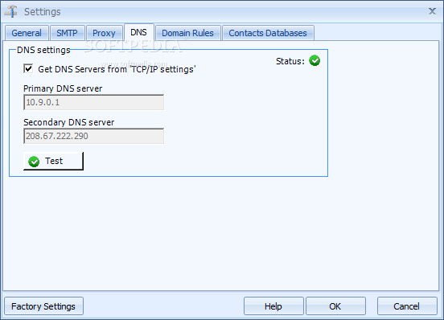Screen dimensions: 444x320
Task: Click the Test button
Action: pyautogui.click(x=54, y=161)
